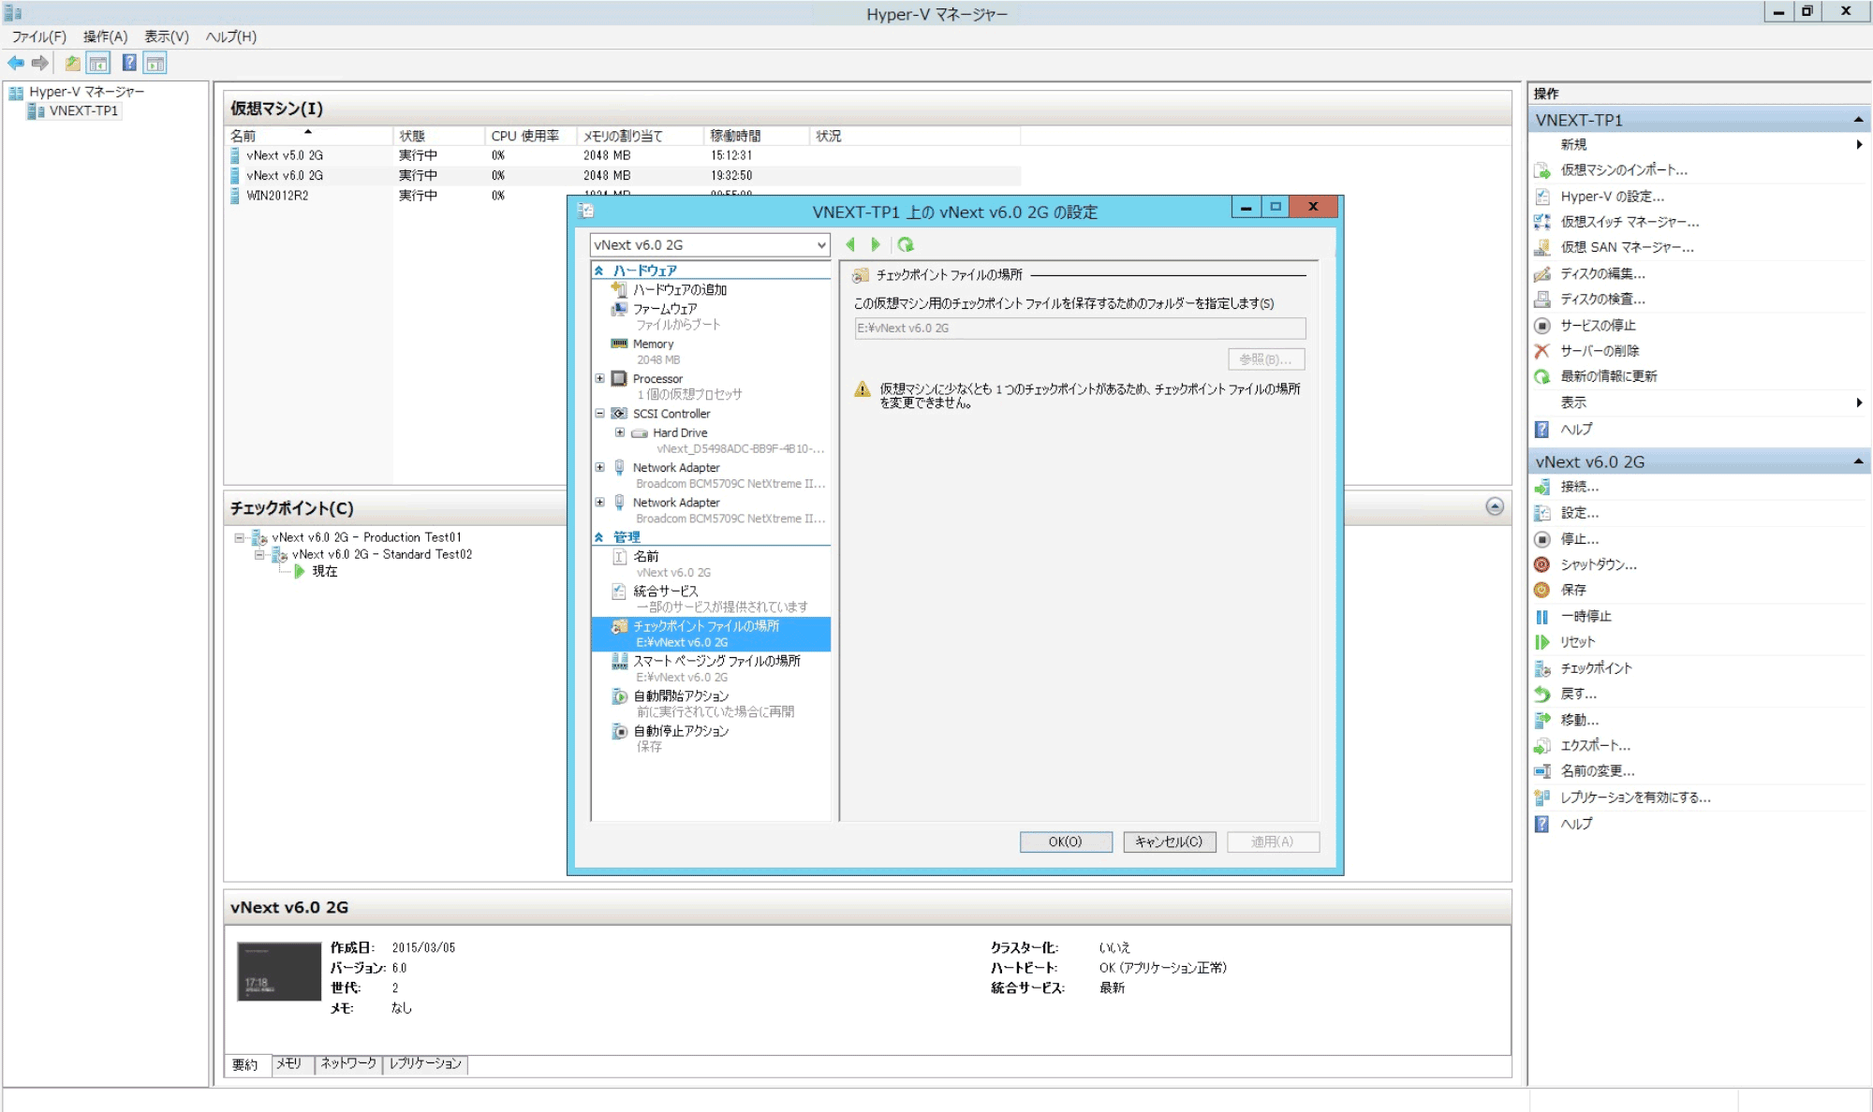Click the 参照(B) browse button
This screenshot has height=1112, width=1873.
(1266, 359)
